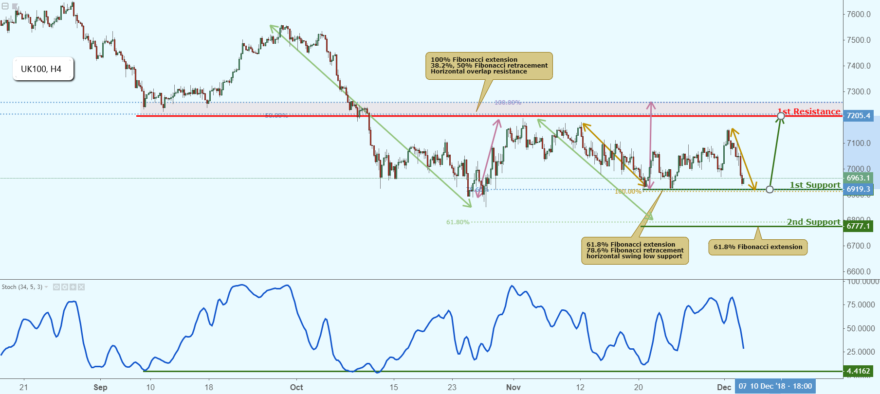Click the 6600.0 price scale value

(x=859, y=271)
